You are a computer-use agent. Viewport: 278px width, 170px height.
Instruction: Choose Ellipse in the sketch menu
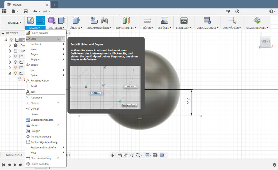click(x=45, y=65)
